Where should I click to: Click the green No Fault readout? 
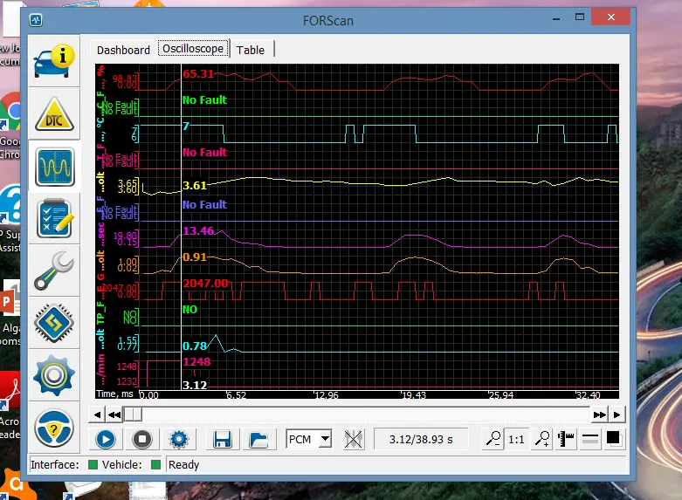pos(204,100)
